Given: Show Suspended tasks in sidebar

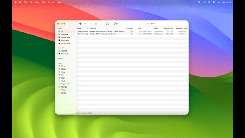Looking at the screenshot, I should tap(66, 37).
